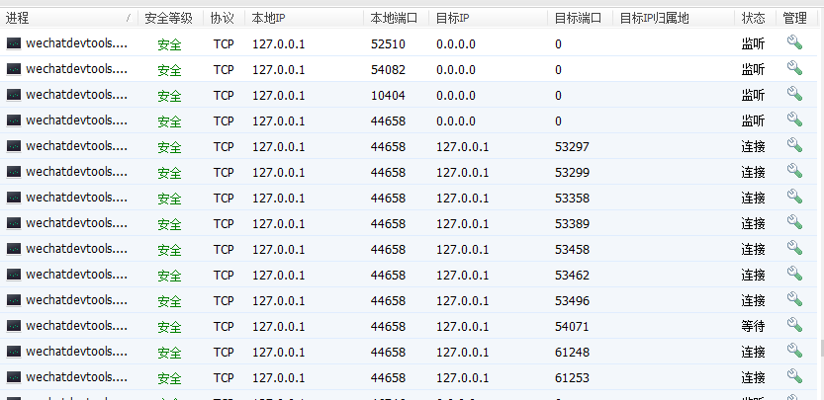Manage the waiting connection to port 54071 via wrench
The height and width of the screenshot is (400, 824).
tap(794, 326)
